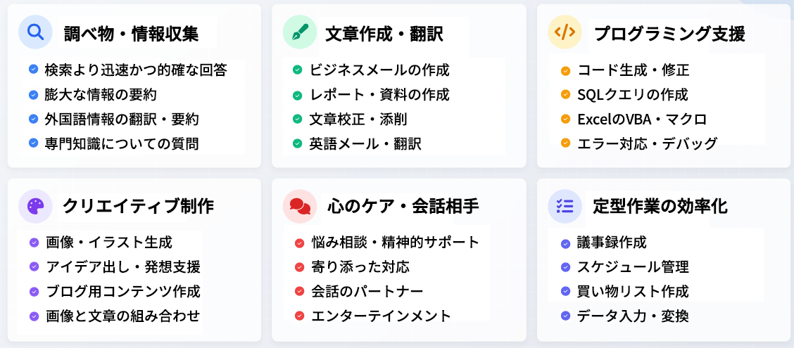Click the 心のケア・会話相手 heading
Image resolution: width=794 pixels, height=348 pixels.
(403, 207)
